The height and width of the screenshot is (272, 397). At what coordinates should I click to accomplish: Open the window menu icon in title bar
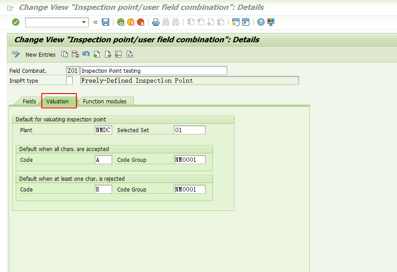(10, 9)
